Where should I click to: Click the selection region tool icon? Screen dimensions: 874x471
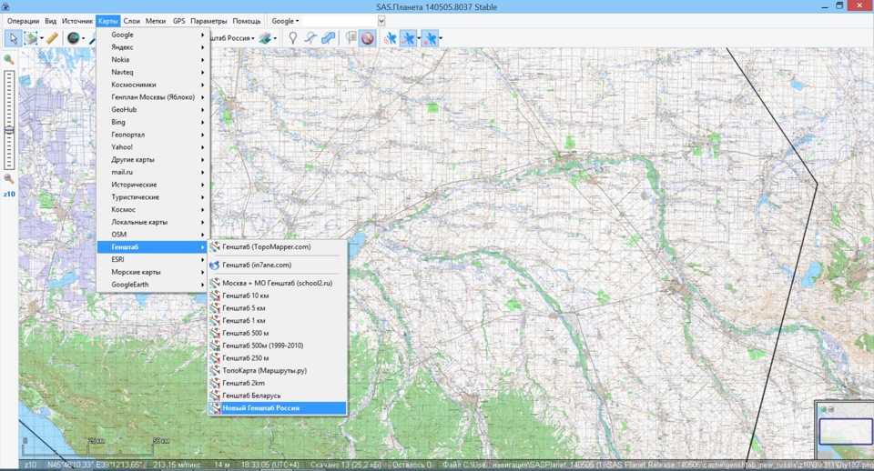pos(32,38)
